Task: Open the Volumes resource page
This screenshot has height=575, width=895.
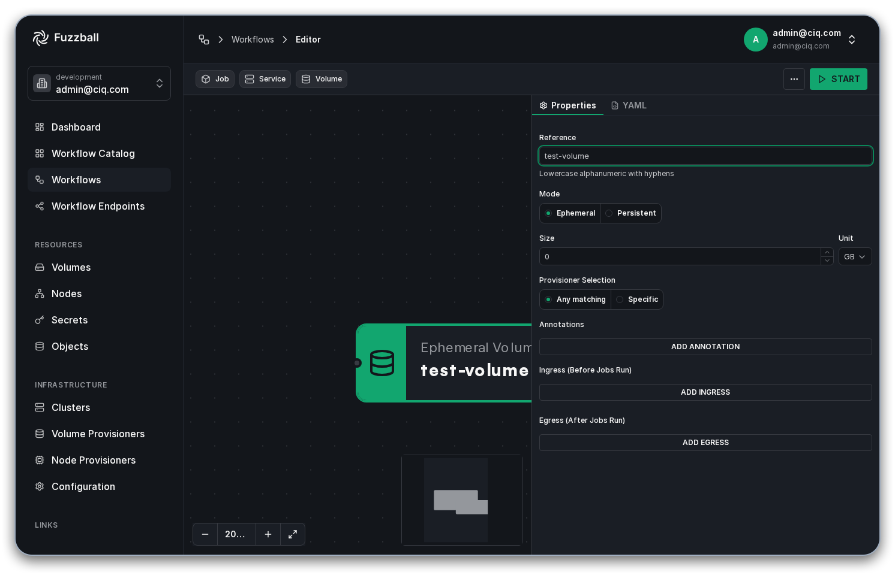Action: click(x=99, y=267)
